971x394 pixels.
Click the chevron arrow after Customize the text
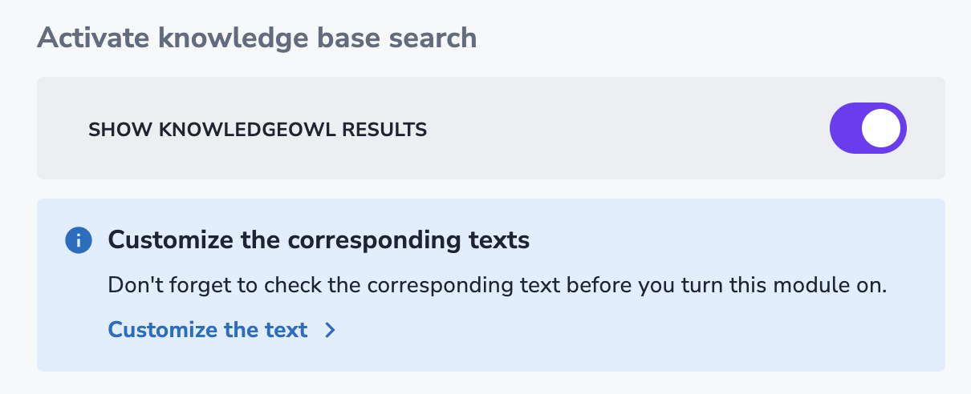click(x=330, y=330)
